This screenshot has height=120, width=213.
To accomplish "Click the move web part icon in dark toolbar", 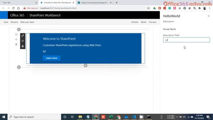I will coord(23,41).
